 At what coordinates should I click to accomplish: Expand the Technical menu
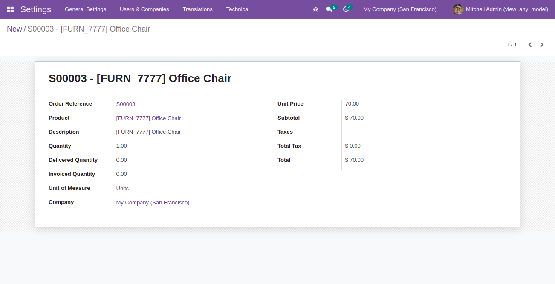[x=238, y=9]
